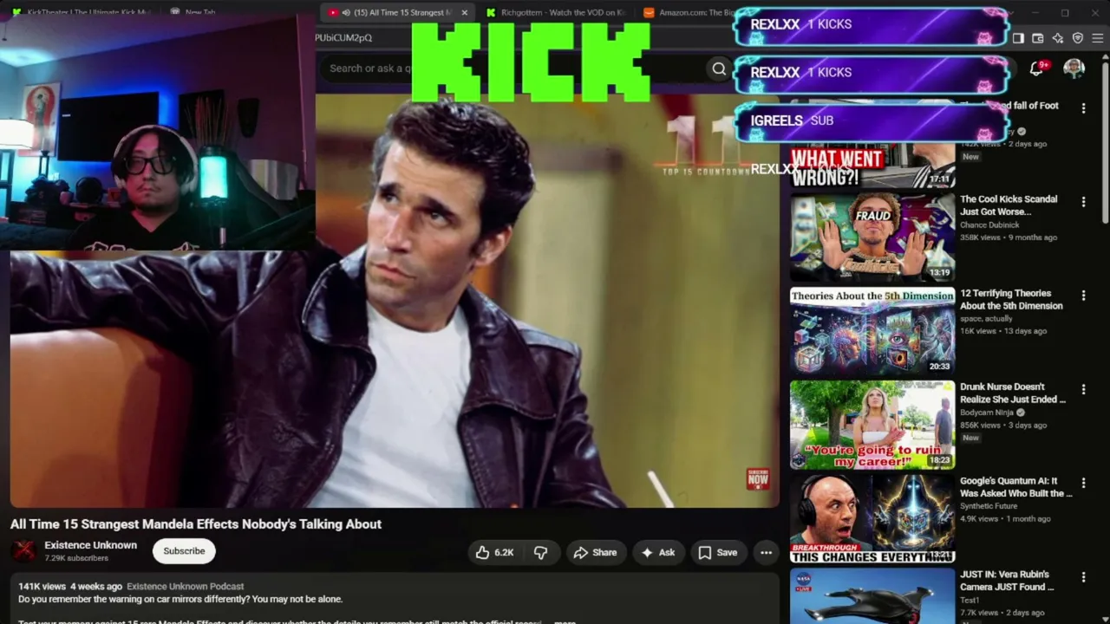Click the Ask button
The width and height of the screenshot is (1110, 624).
pyautogui.click(x=657, y=552)
